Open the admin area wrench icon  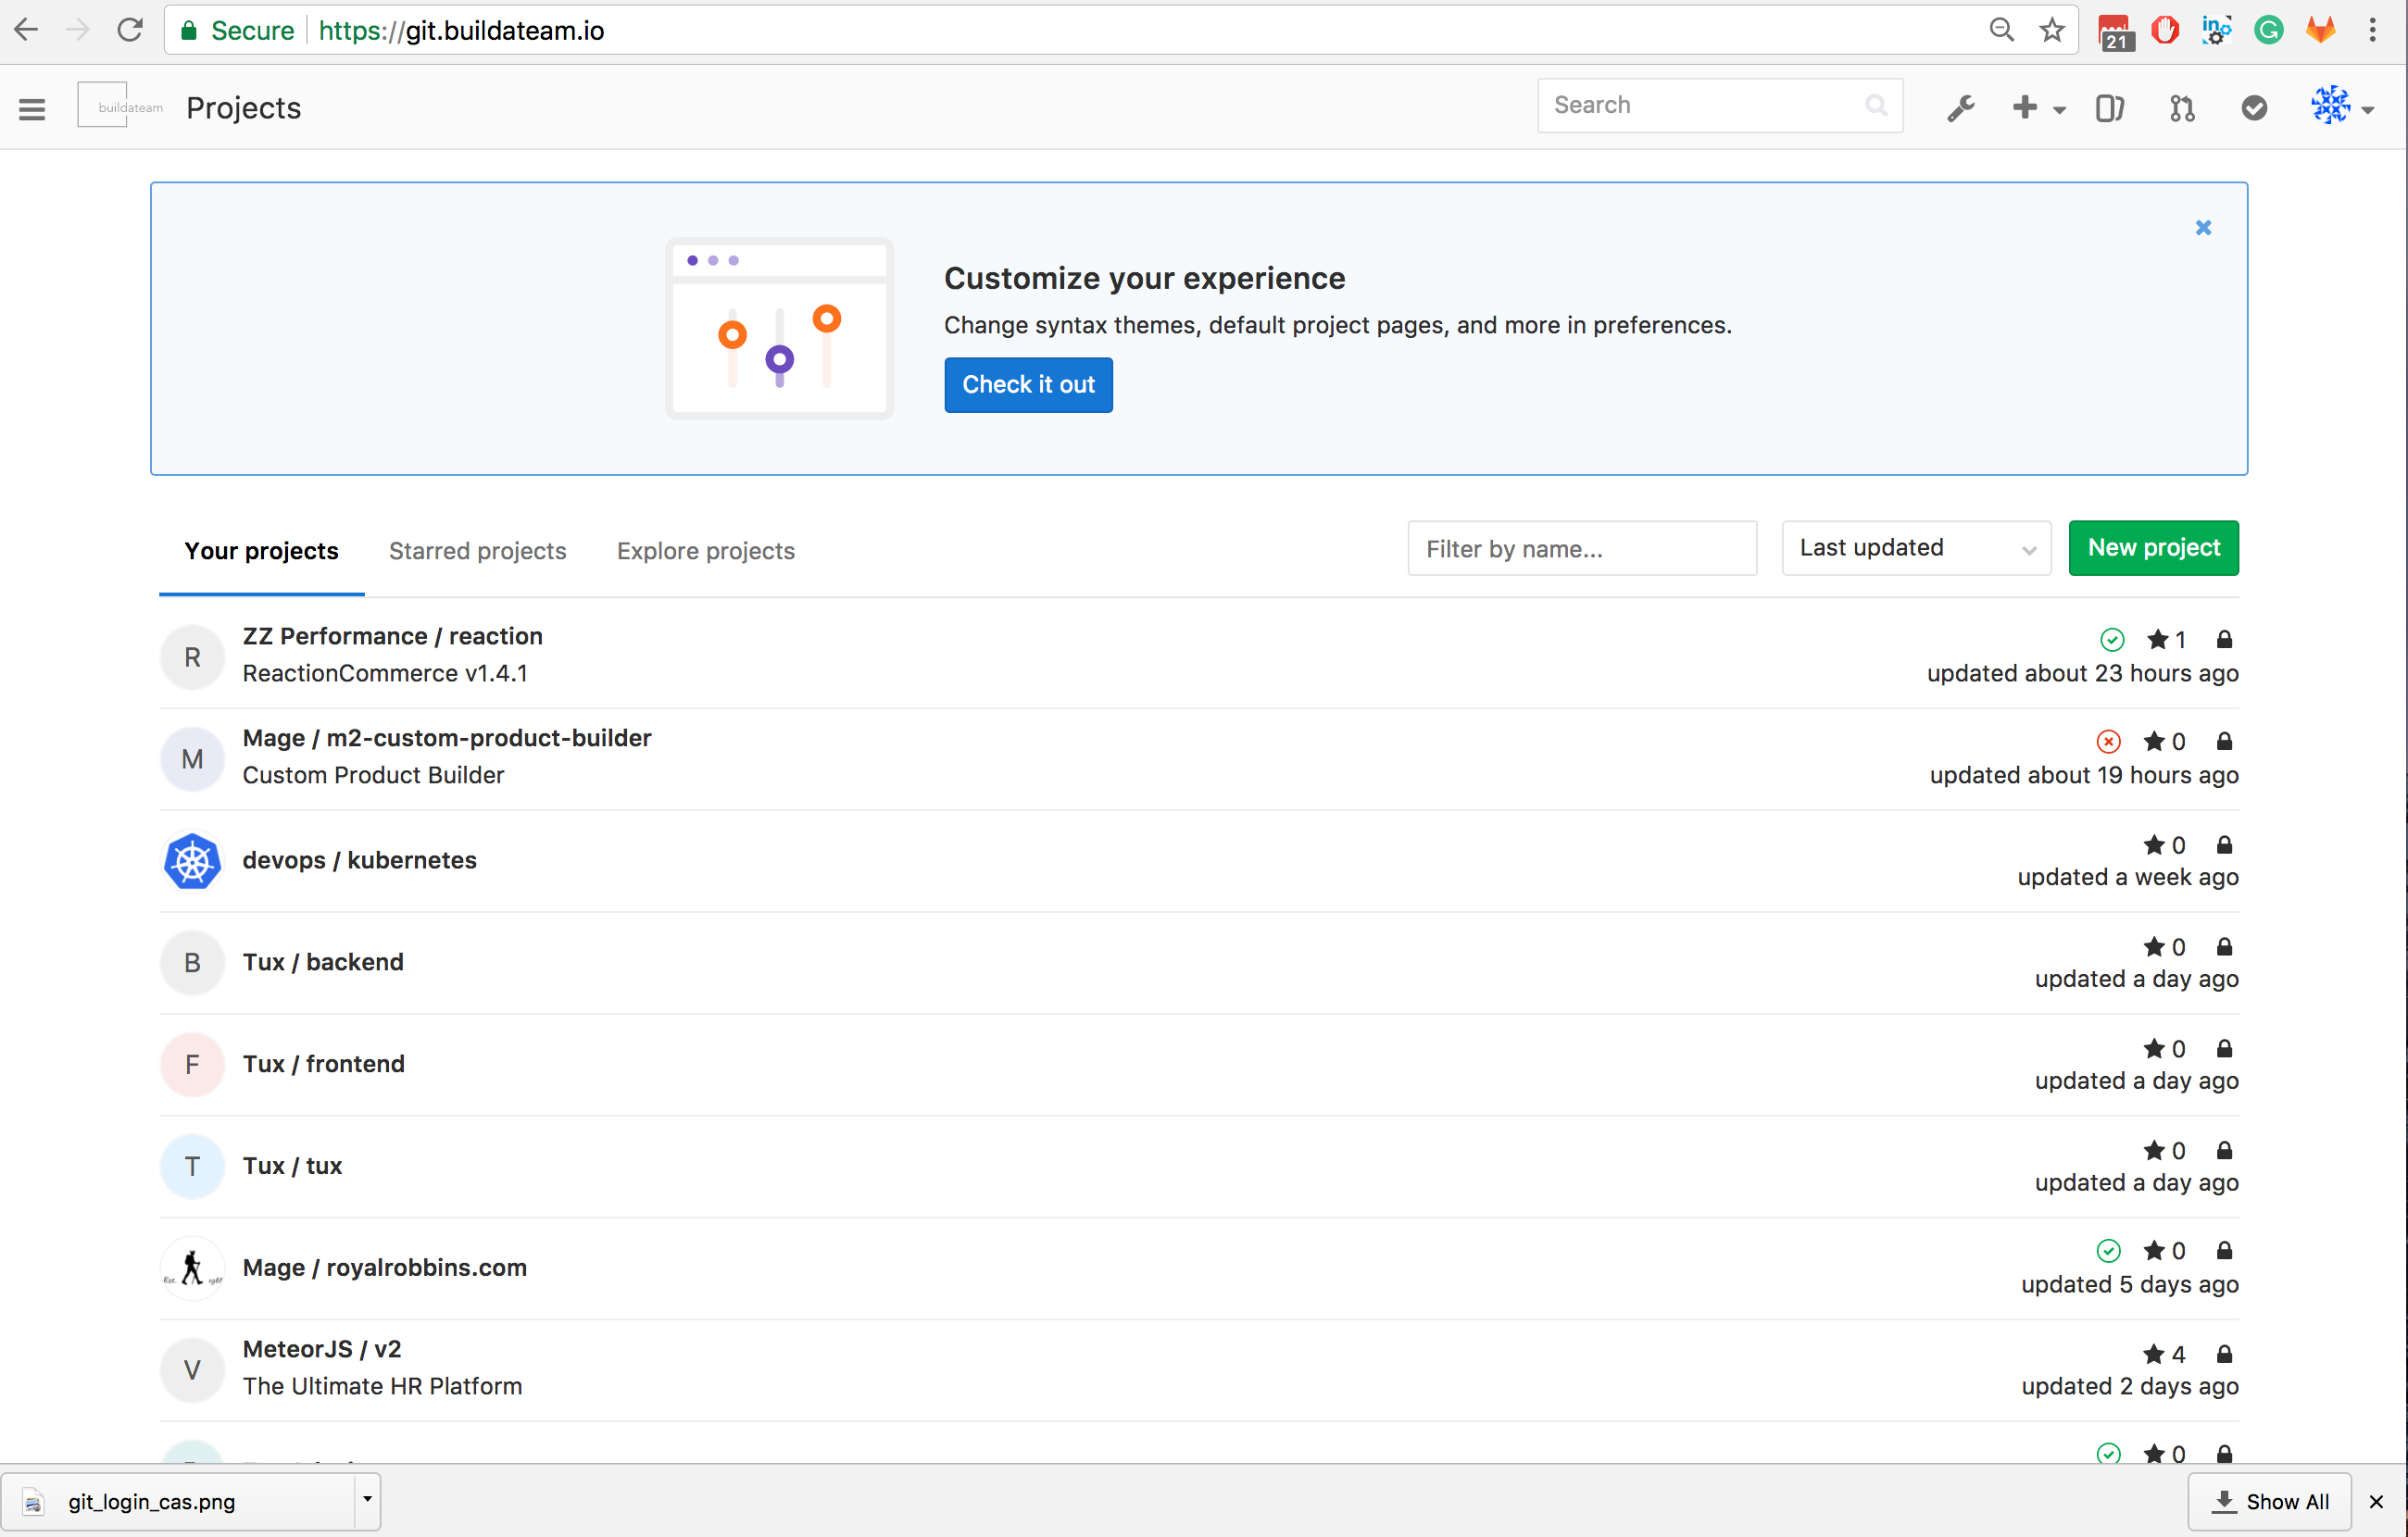click(1961, 108)
